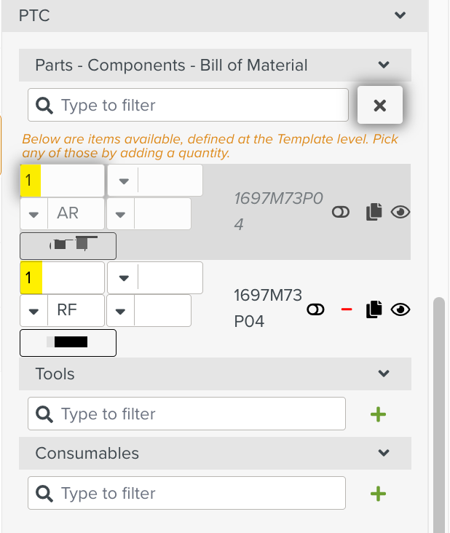Edit quantity field of the 1697M73P04 AR row
The width and height of the screenshot is (450, 533).
point(62,180)
